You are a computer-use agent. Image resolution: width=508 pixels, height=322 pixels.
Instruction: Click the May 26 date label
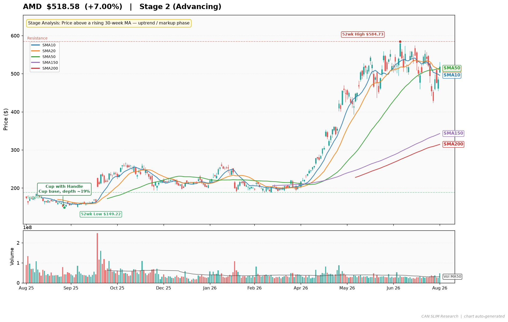pos(347,288)
